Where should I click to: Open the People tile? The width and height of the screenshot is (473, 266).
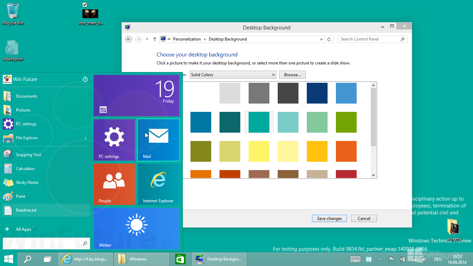pos(114,184)
